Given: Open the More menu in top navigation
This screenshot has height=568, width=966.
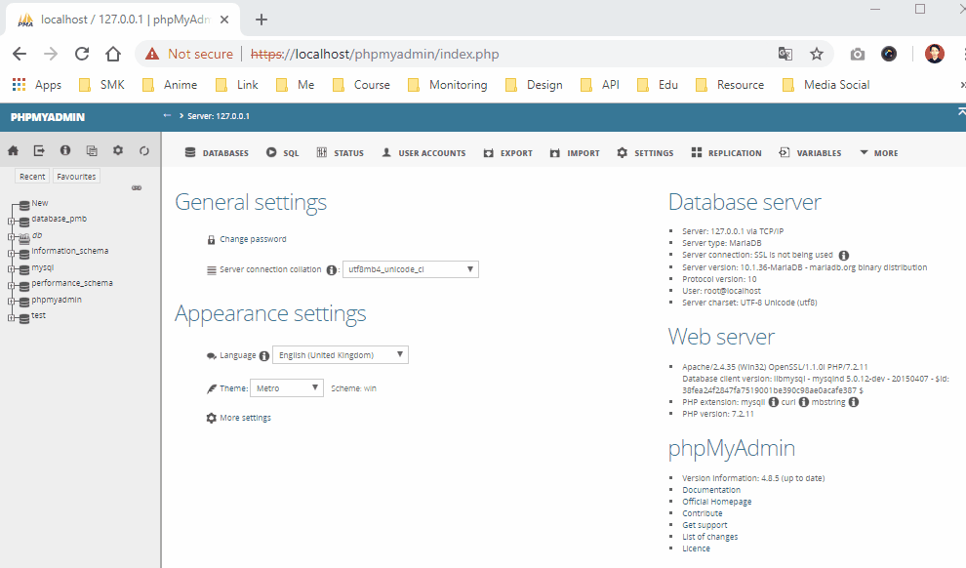Looking at the screenshot, I should [878, 153].
